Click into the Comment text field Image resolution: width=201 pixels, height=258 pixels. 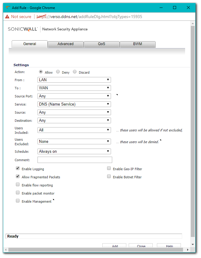pos(75,160)
